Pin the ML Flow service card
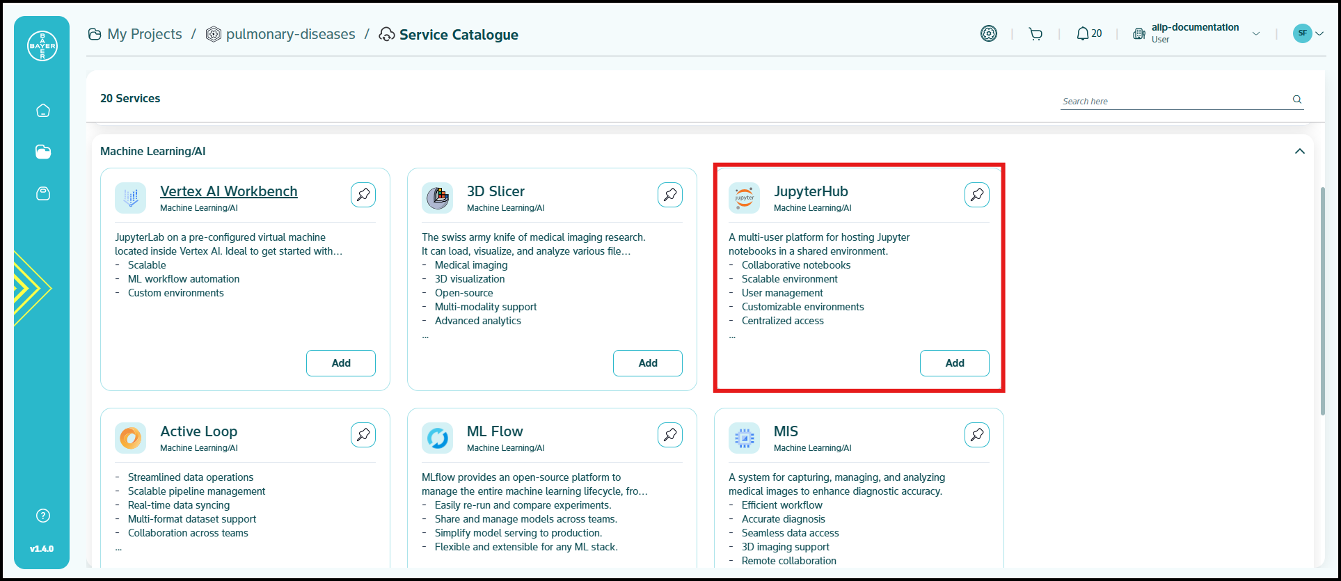This screenshot has width=1341, height=581. click(x=669, y=435)
